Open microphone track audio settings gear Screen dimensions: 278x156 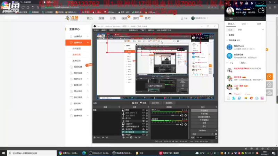click(186, 115)
